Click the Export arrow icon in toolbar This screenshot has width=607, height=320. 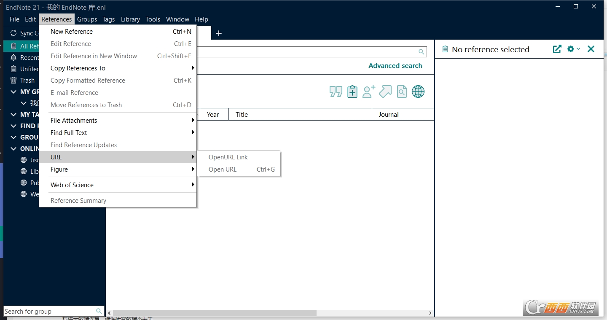pos(385,91)
